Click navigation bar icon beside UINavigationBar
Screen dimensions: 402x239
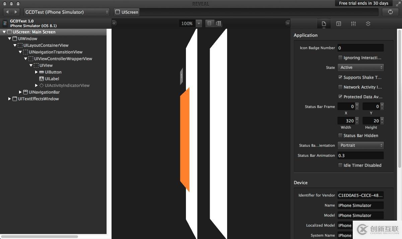point(25,92)
